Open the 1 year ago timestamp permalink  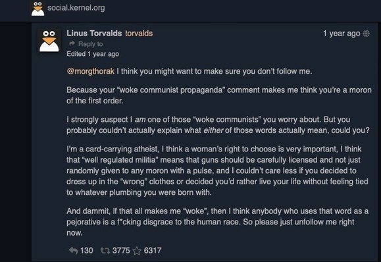tap(342, 34)
